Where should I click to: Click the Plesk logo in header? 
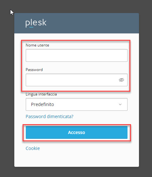click(x=36, y=23)
